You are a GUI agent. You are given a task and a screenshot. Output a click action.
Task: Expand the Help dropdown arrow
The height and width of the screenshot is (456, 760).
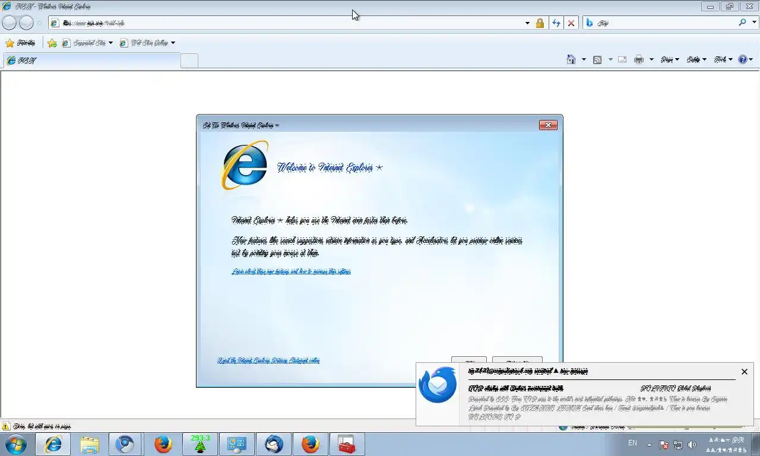click(x=751, y=59)
